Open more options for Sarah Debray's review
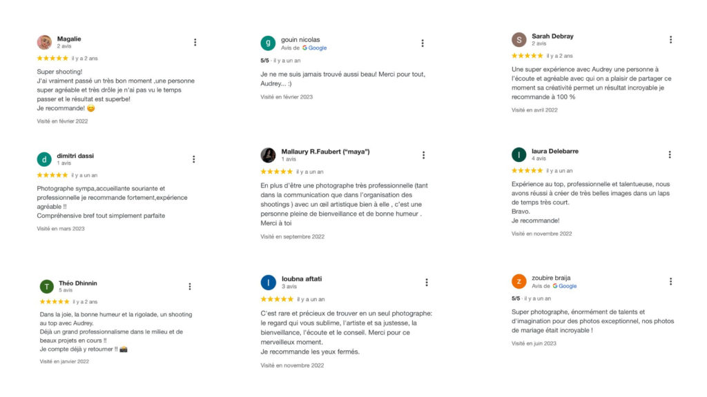This screenshot has height=397, width=707. [x=670, y=40]
